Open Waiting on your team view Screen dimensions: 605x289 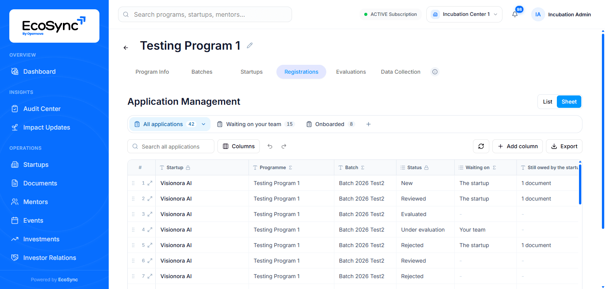256,124
